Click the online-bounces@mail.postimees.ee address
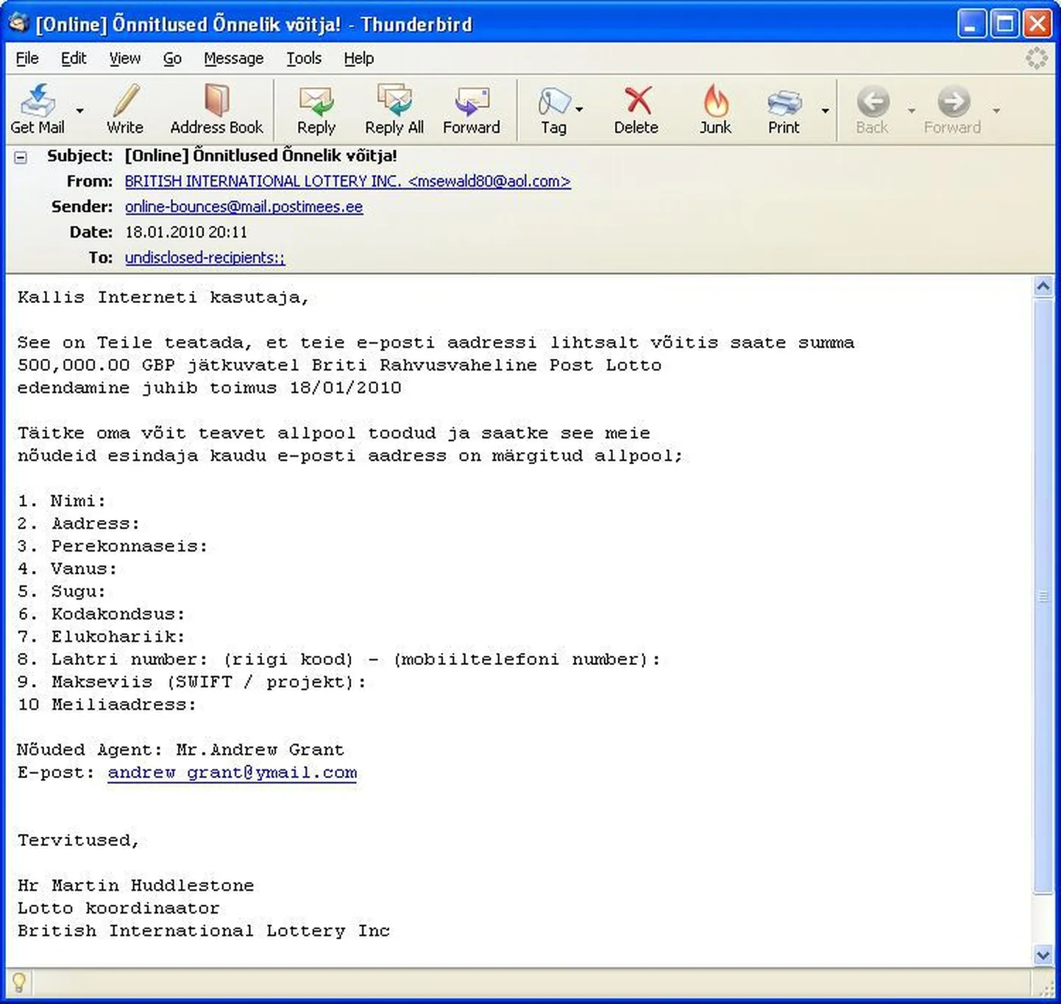1061x1004 pixels. (x=244, y=207)
